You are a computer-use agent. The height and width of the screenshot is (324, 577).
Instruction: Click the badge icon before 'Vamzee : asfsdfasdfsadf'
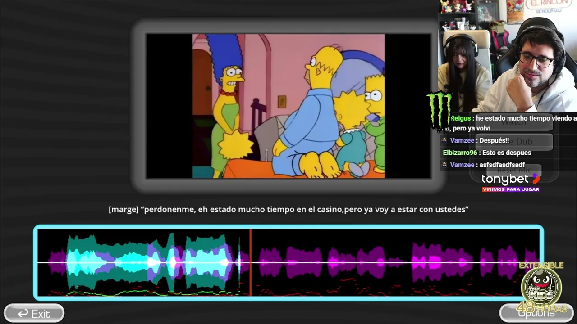(444, 165)
